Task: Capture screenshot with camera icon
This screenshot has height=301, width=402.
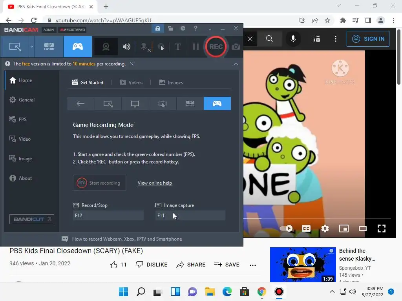Action: (236, 47)
